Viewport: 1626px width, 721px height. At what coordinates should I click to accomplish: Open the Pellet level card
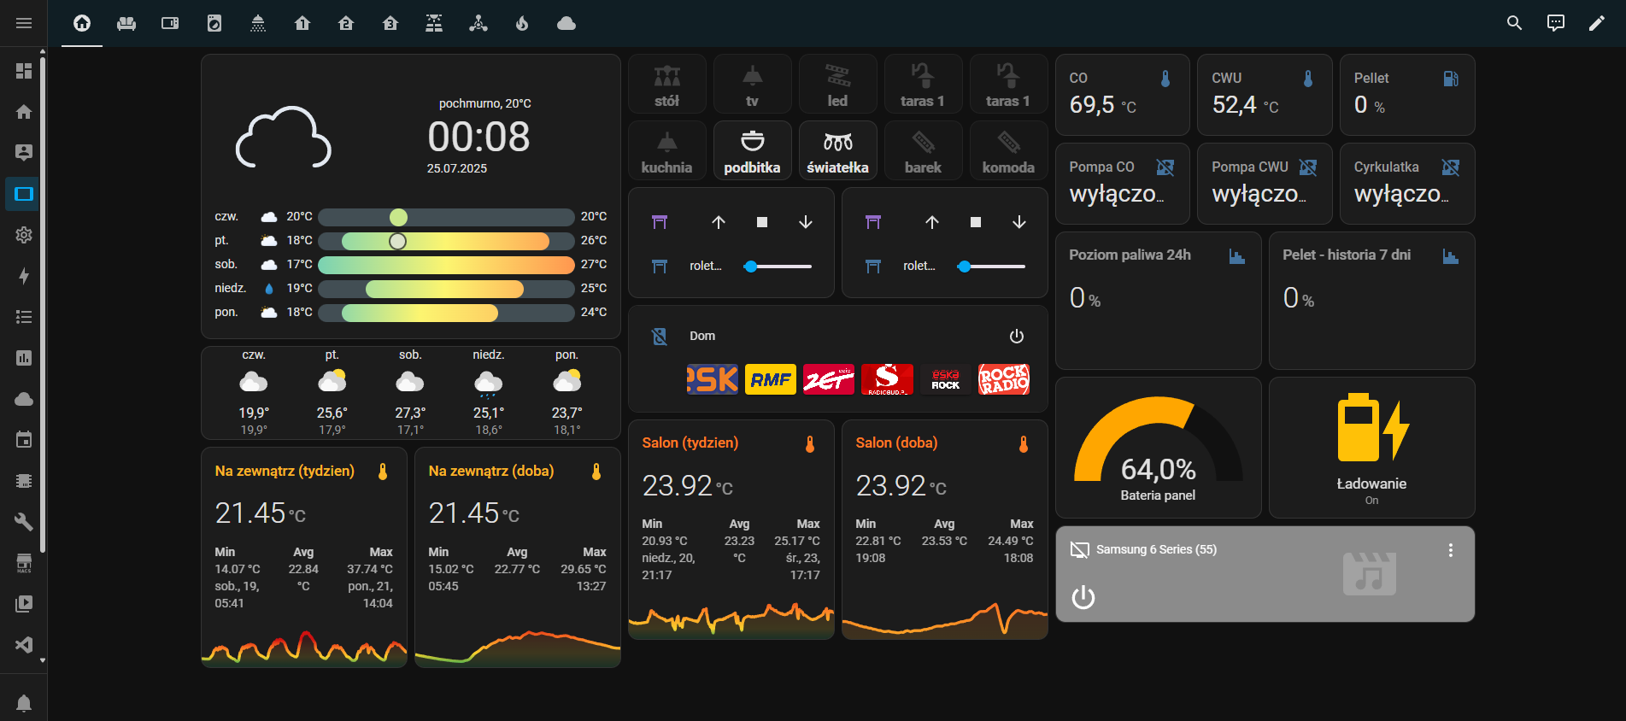pos(1406,94)
